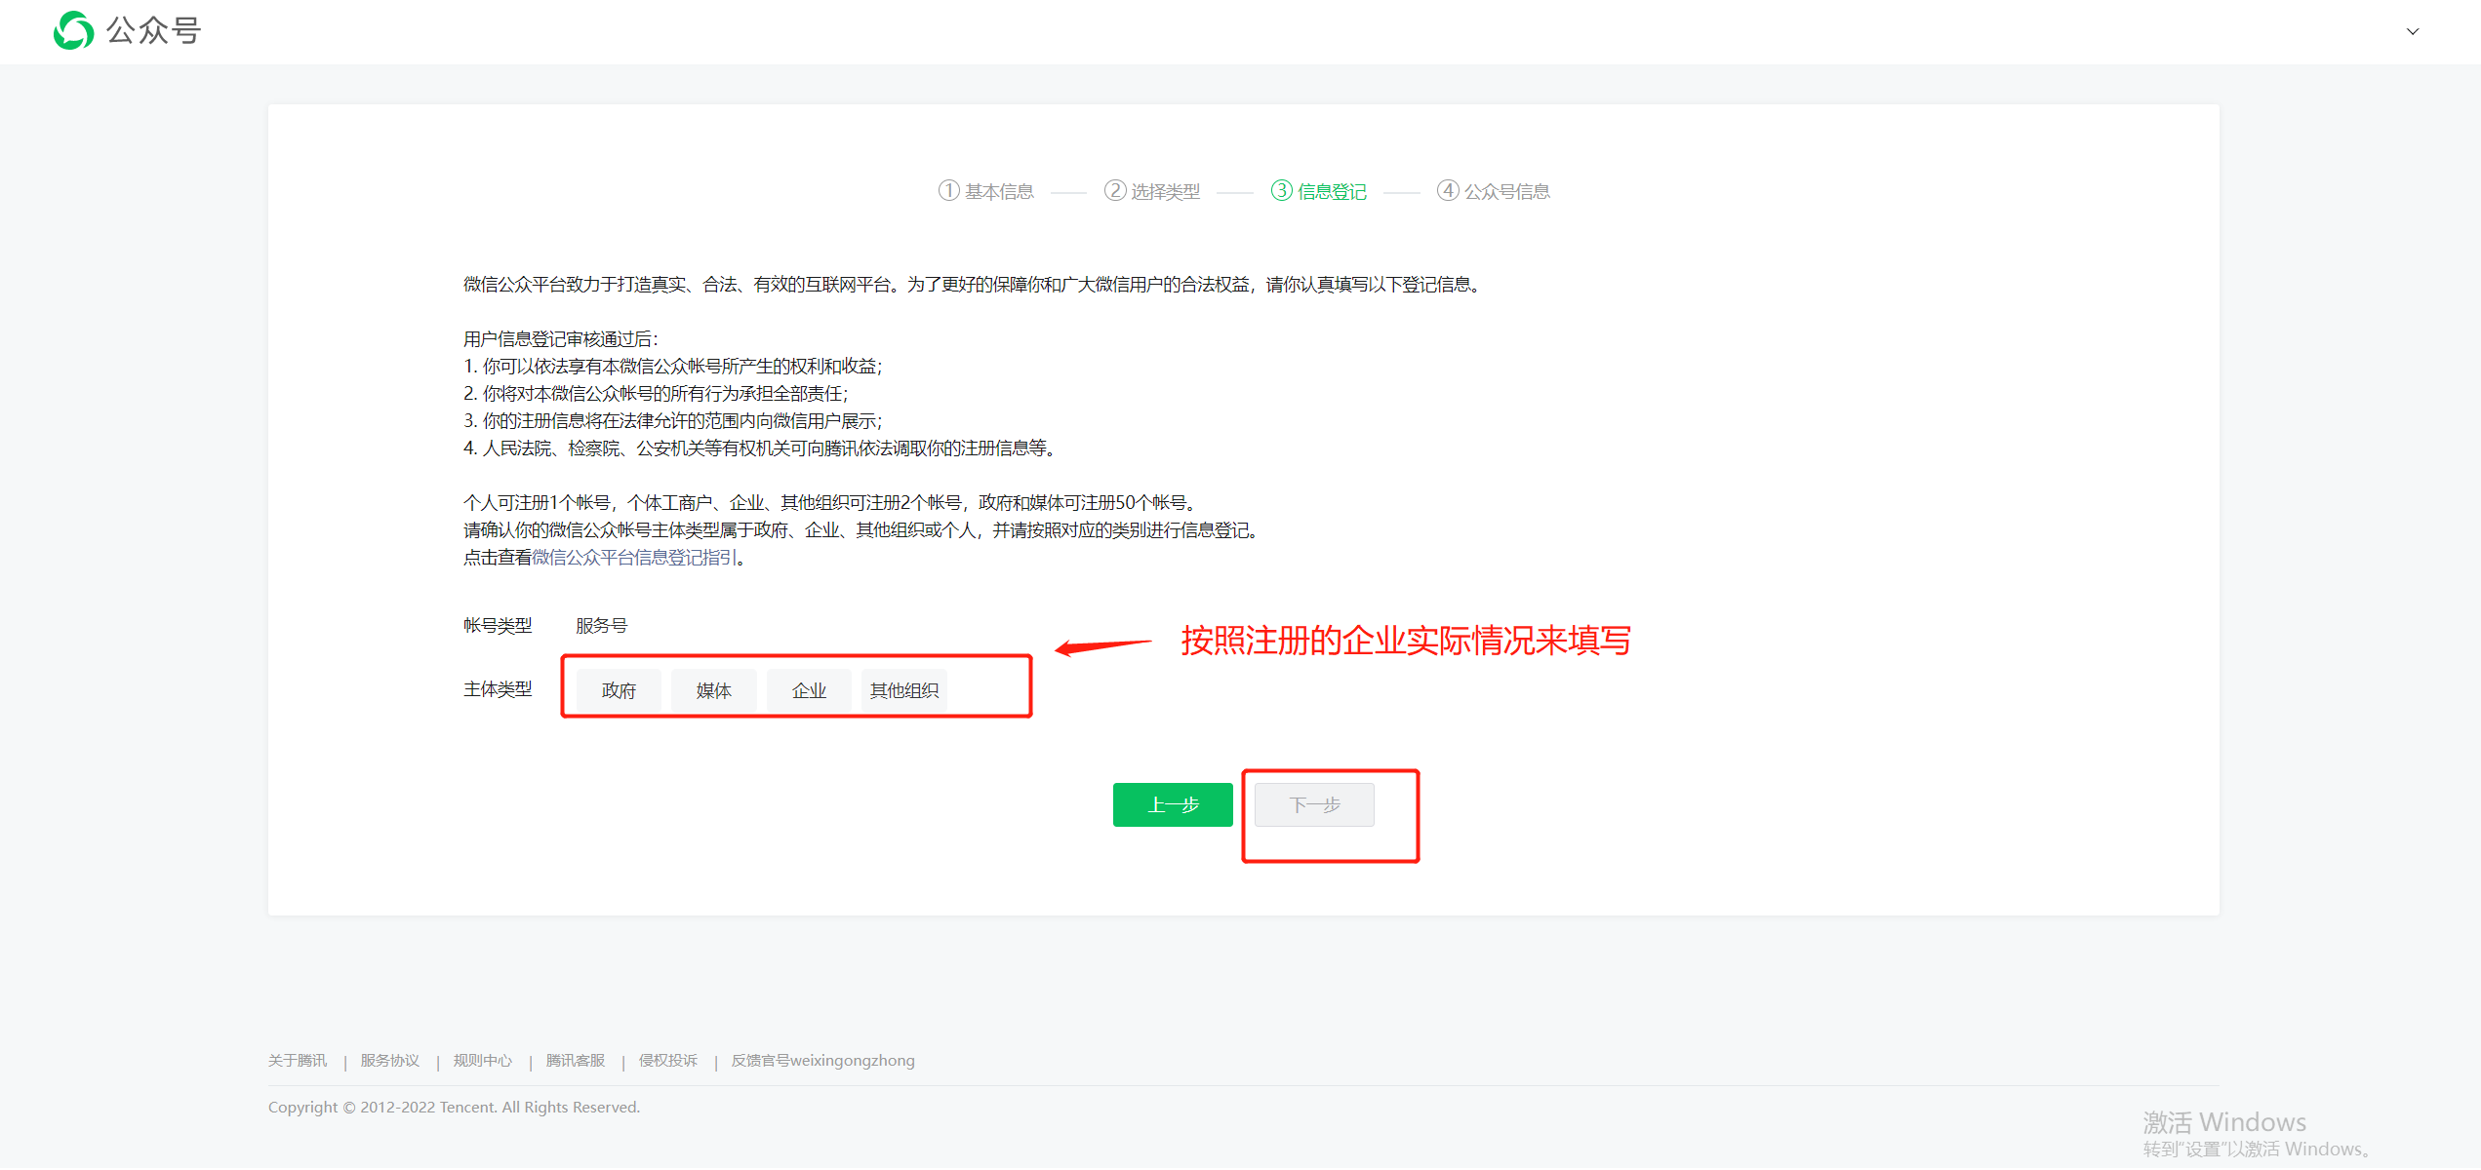The height and width of the screenshot is (1170, 2481).
Task: Click the 用户信息登记审核通过后 heading text
Action: [561, 339]
